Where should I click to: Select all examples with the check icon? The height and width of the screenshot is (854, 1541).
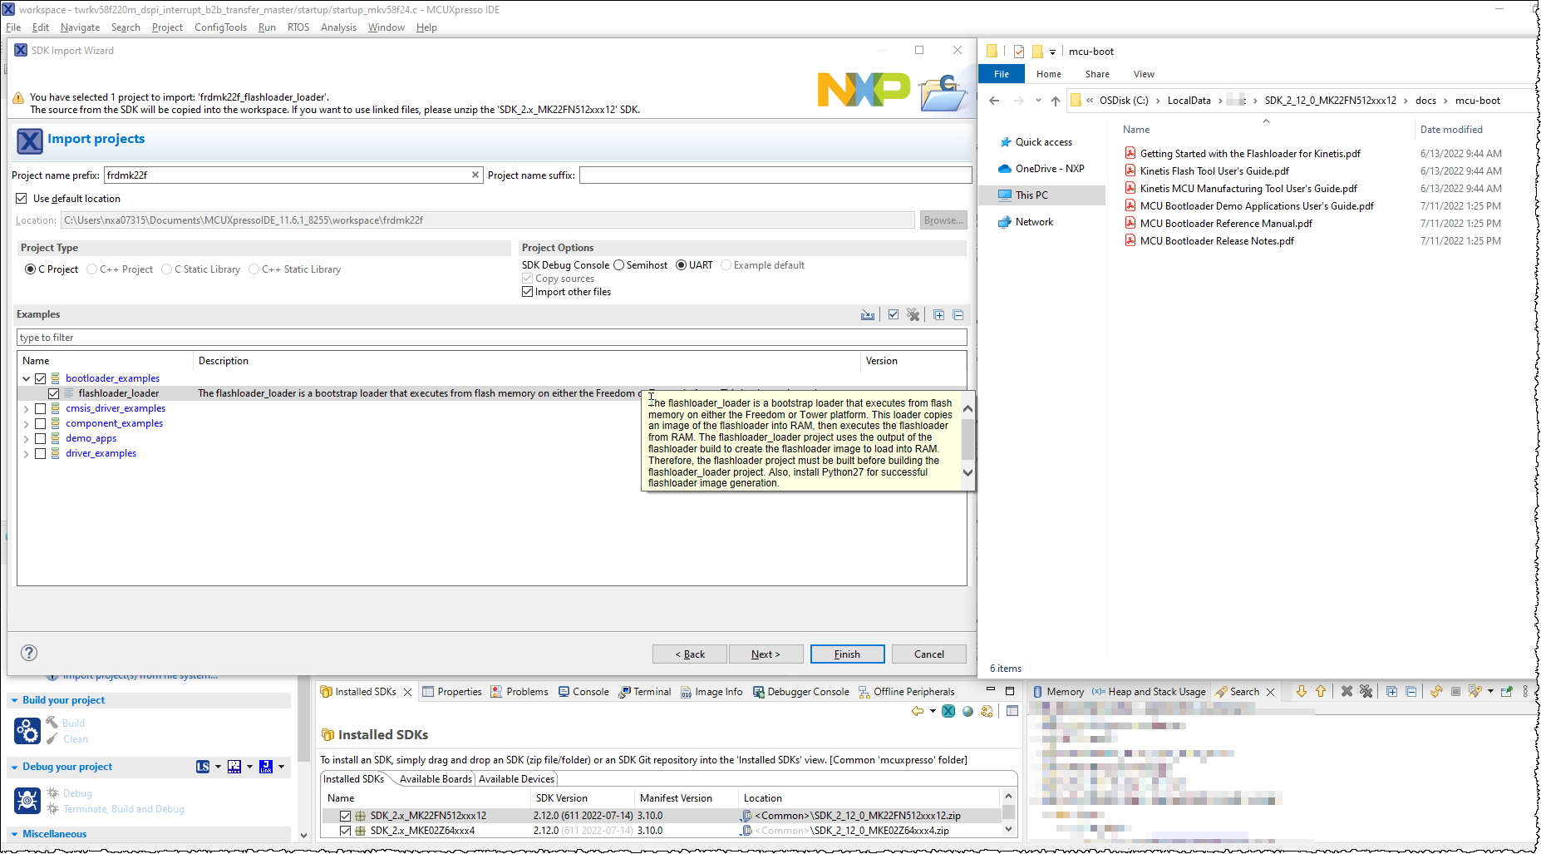894,314
